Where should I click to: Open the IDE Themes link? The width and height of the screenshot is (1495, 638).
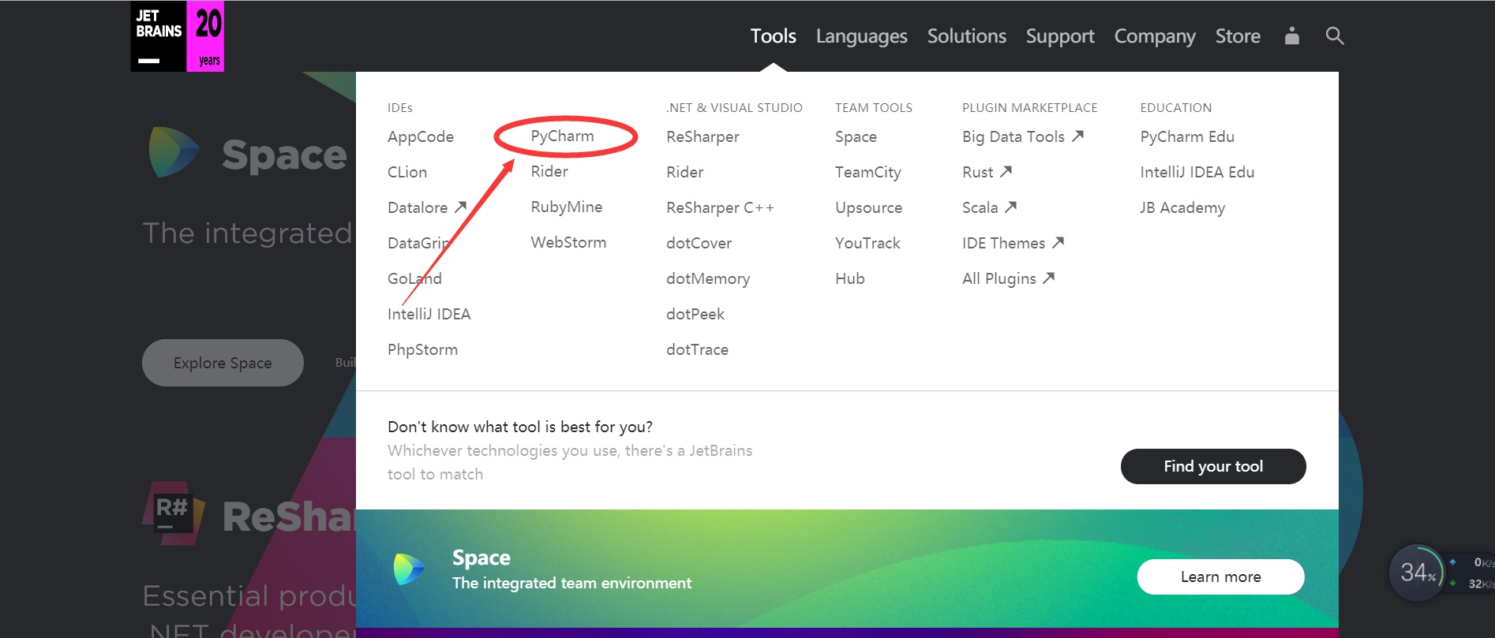[1014, 243]
